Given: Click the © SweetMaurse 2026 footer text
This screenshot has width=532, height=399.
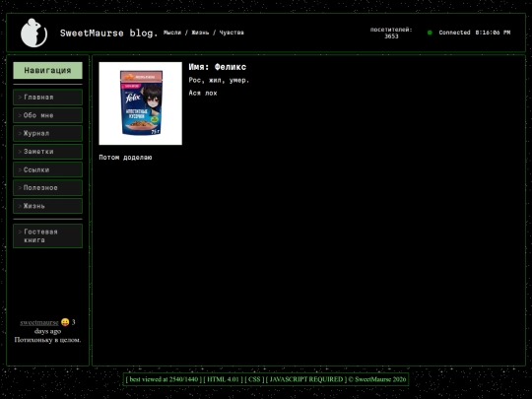Looking at the screenshot, I should point(377,379).
